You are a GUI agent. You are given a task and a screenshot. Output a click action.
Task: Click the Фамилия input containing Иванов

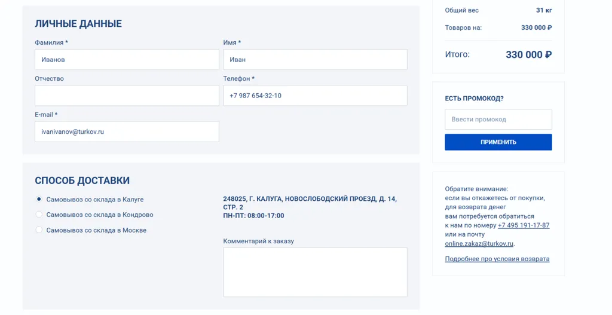pos(127,60)
